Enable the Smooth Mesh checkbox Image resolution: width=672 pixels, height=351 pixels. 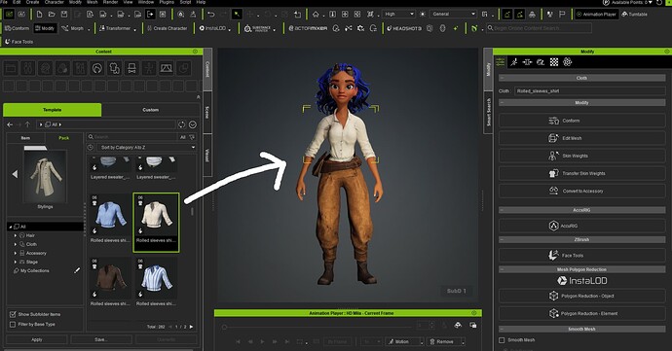click(502, 340)
